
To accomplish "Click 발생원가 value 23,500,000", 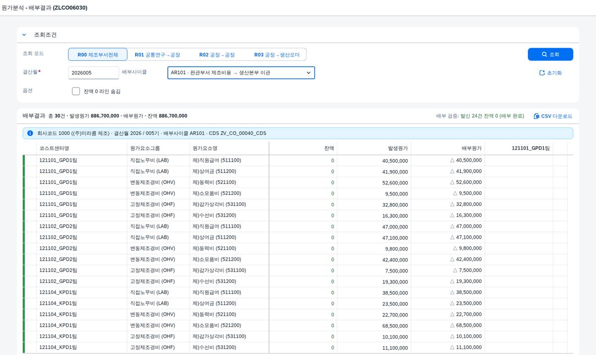I will pos(395,304).
